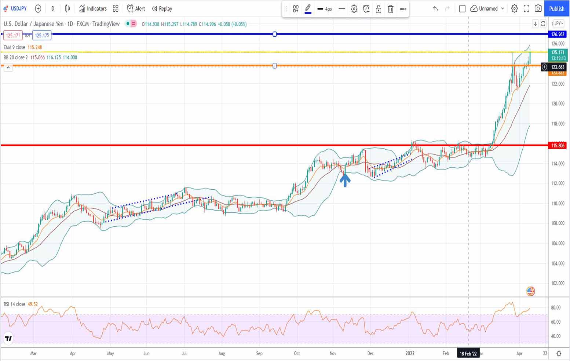The width and height of the screenshot is (570, 361).
Task: Open the candlestick chart style selector
Action: coord(67,8)
